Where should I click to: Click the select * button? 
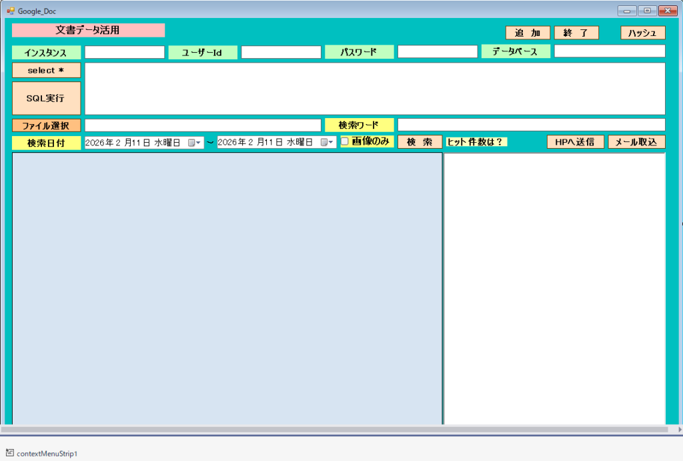point(46,71)
